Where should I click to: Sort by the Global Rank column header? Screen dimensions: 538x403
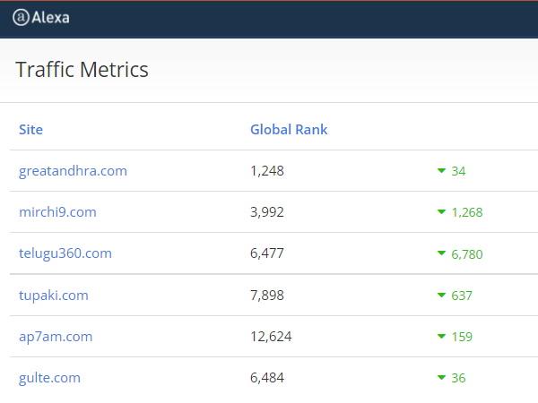coord(289,130)
